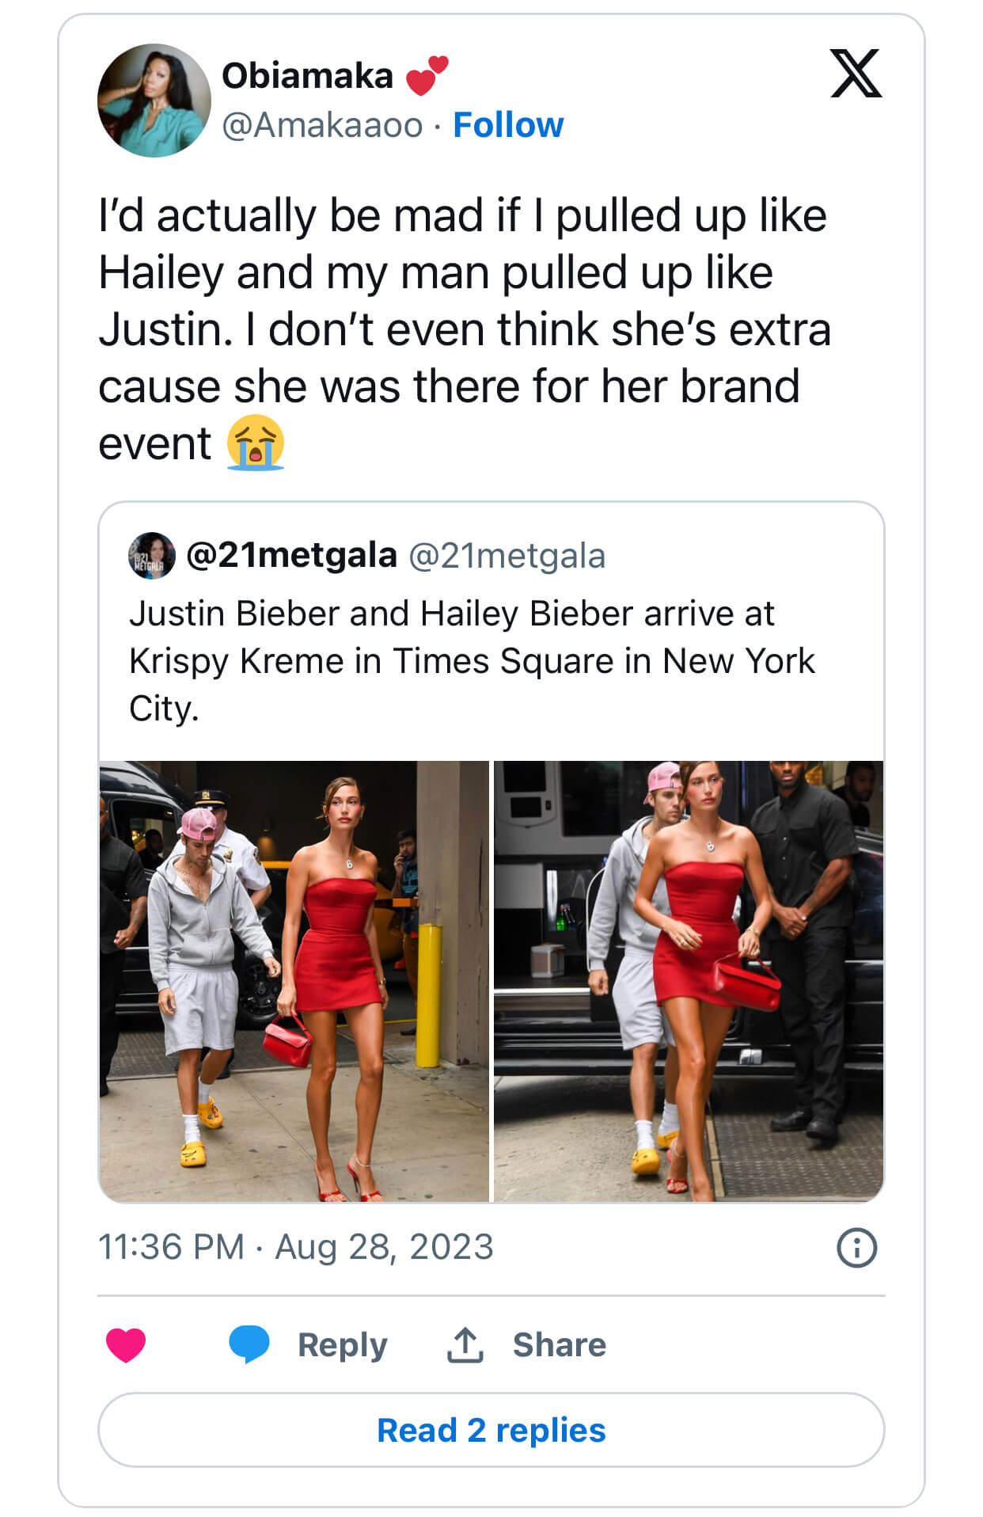Click the @21metgala quoted avatar
983x1517 pixels.
(151, 556)
